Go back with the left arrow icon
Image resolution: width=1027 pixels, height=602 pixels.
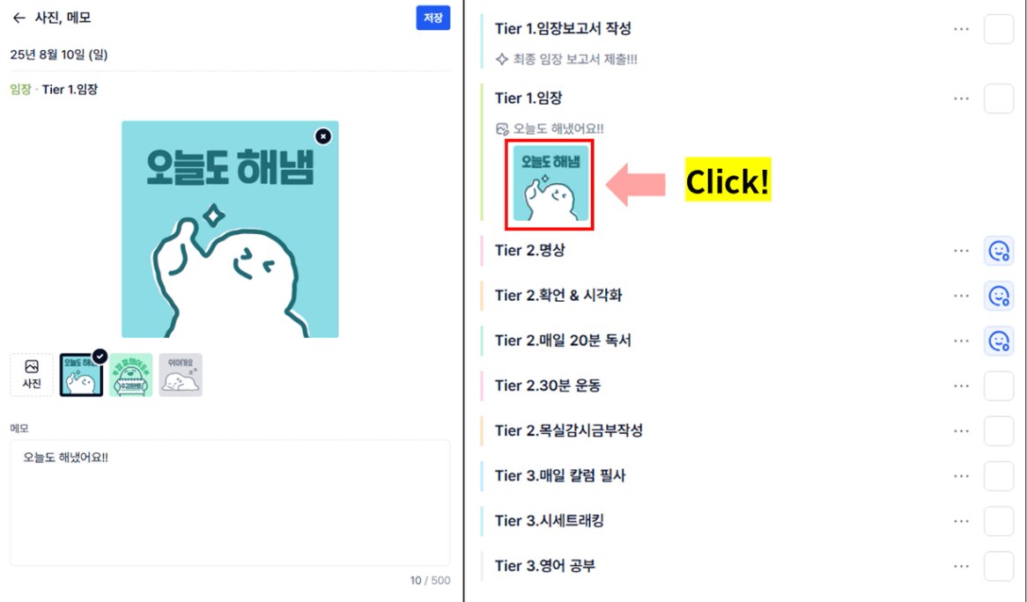point(19,18)
